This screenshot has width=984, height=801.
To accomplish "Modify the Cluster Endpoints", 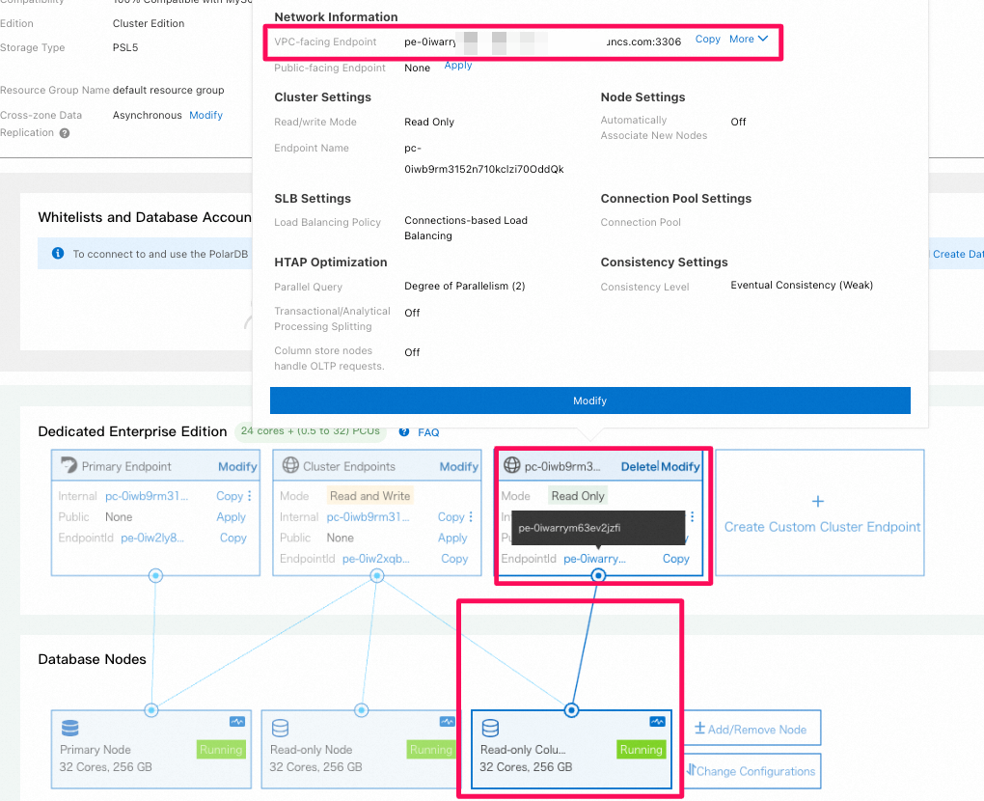I will [x=459, y=466].
